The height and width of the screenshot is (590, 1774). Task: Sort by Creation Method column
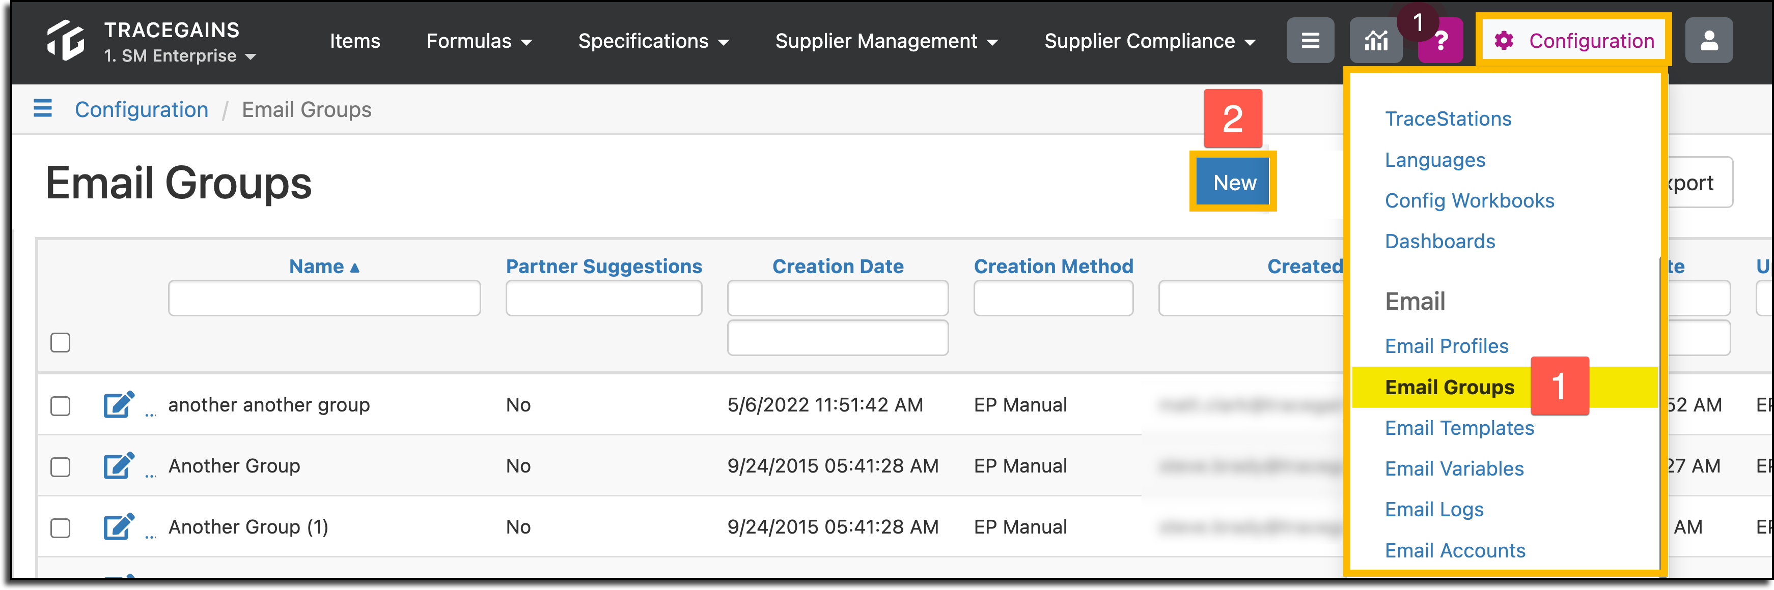coord(1052,266)
